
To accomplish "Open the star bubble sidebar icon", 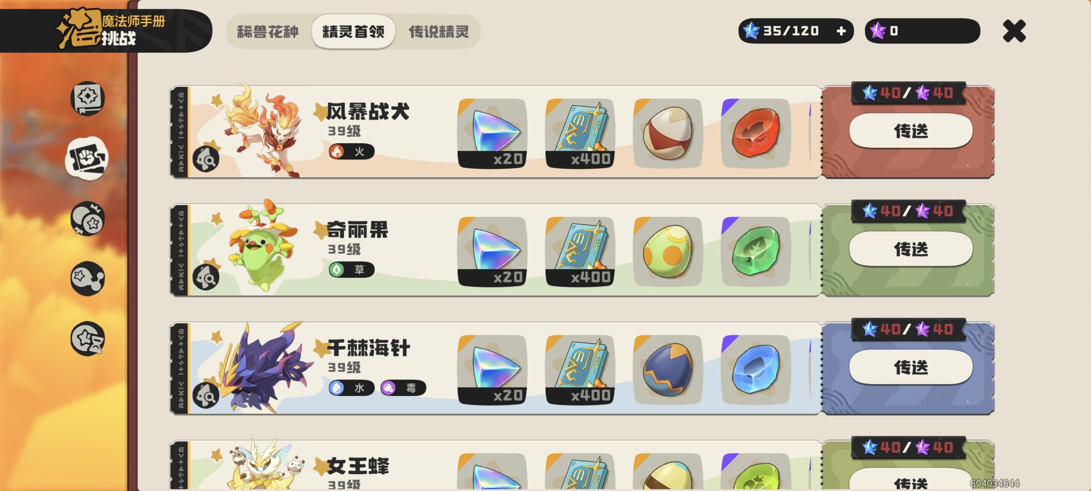I will coord(88,279).
